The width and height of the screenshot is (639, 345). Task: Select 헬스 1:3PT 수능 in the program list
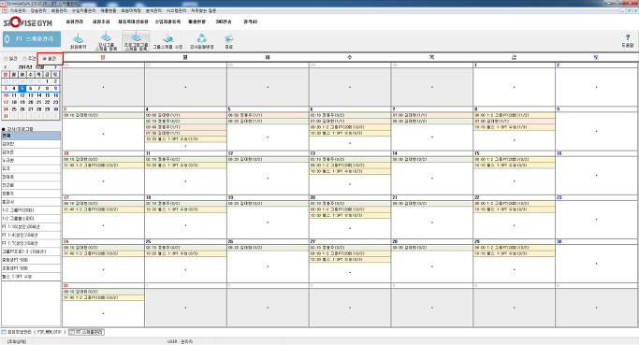pyautogui.click(x=31, y=276)
